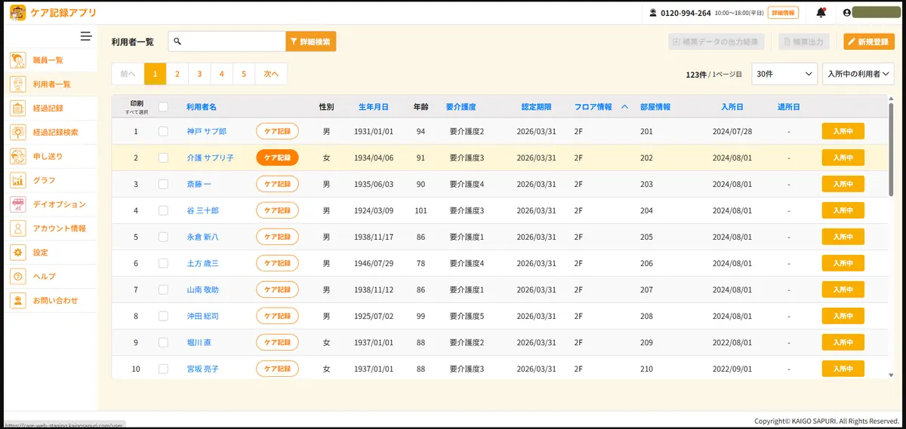Screen dimensions: 906x429
Task: Click the アカウント情報 sidebar icon
Action: [18, 228]
